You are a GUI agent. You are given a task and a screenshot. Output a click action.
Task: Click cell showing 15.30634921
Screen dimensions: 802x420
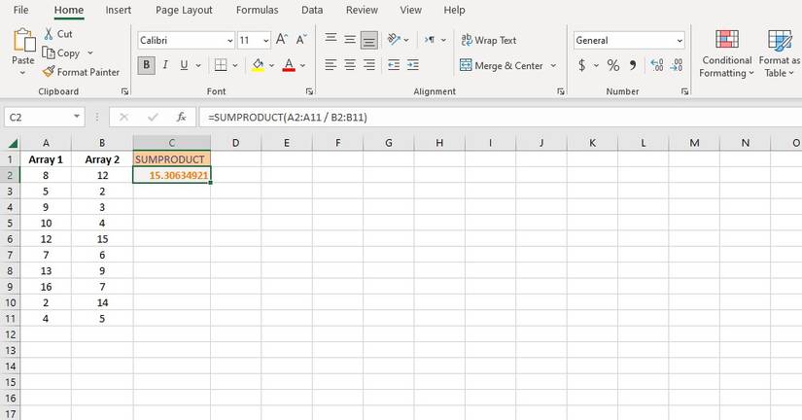[x=171, y=175]
